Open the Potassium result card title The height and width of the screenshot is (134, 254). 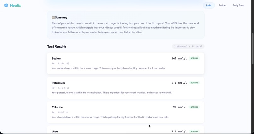(x=58, y=83)
